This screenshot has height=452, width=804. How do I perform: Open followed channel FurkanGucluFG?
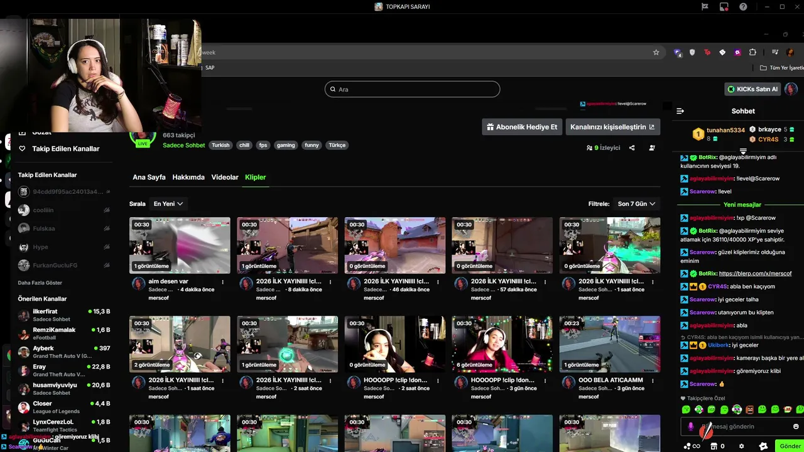64,265
